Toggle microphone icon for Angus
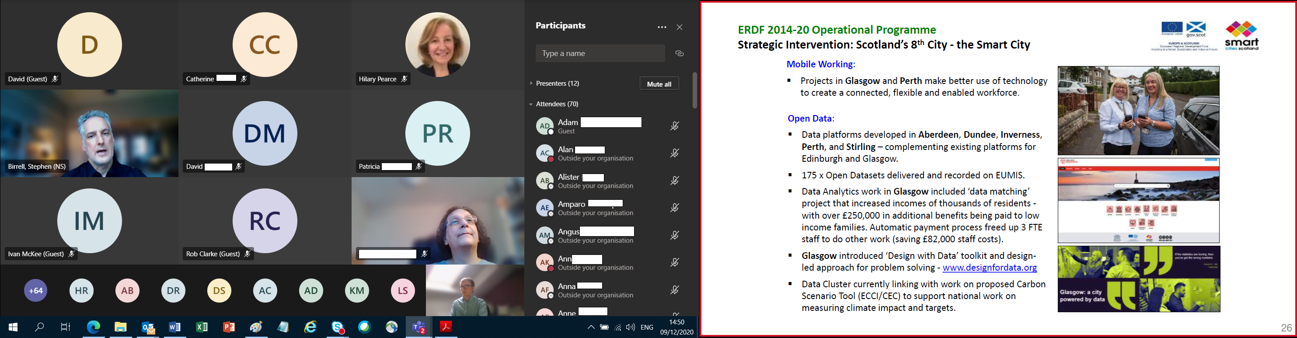The image size is (1297, 338). [x=674, y=235]
